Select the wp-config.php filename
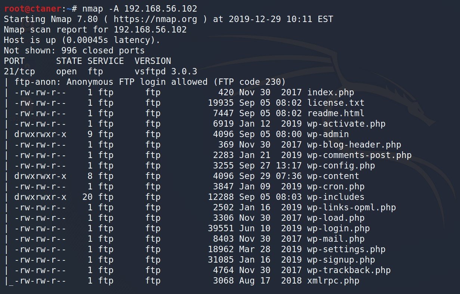Image resolution: width=460 pixels, height=294 pixels. tap(341, 165)
